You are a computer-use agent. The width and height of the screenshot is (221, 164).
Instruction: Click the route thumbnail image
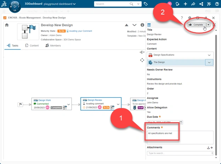coord(28,32)
